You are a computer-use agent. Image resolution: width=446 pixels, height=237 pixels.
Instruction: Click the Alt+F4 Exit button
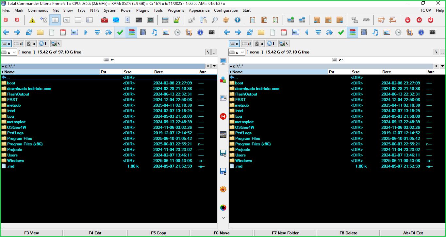point(413,233)
